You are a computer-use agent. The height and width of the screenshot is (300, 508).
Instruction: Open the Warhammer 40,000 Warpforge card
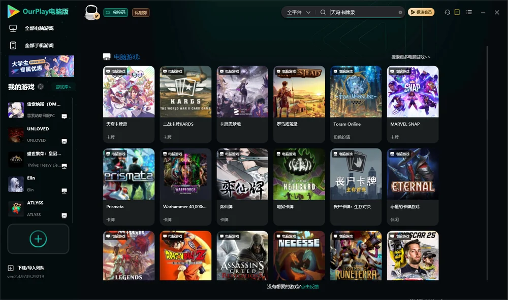point(185,186)
